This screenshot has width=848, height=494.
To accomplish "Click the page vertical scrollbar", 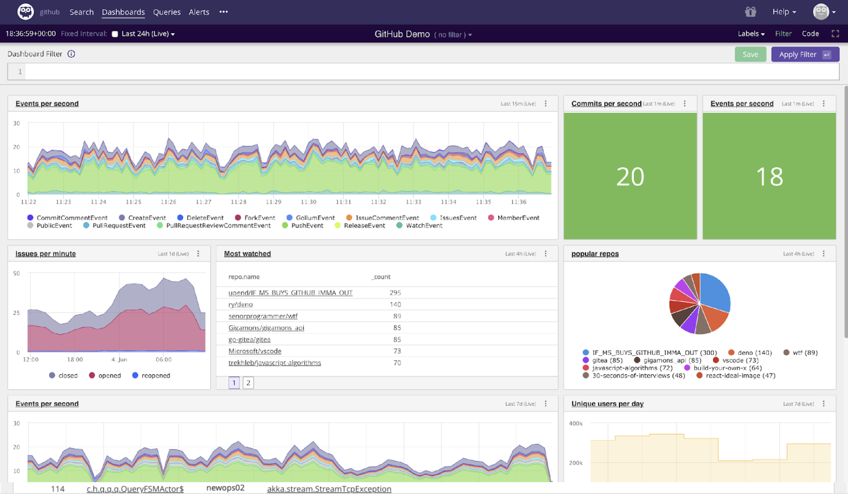I will pyautogui.click(x=846, y=212).
